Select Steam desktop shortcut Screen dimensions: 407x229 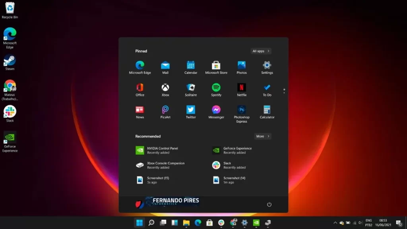(x=10, y=62)
